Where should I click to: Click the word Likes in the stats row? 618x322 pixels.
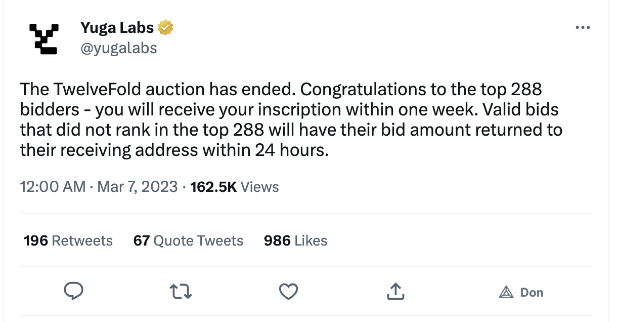(311, 240)
